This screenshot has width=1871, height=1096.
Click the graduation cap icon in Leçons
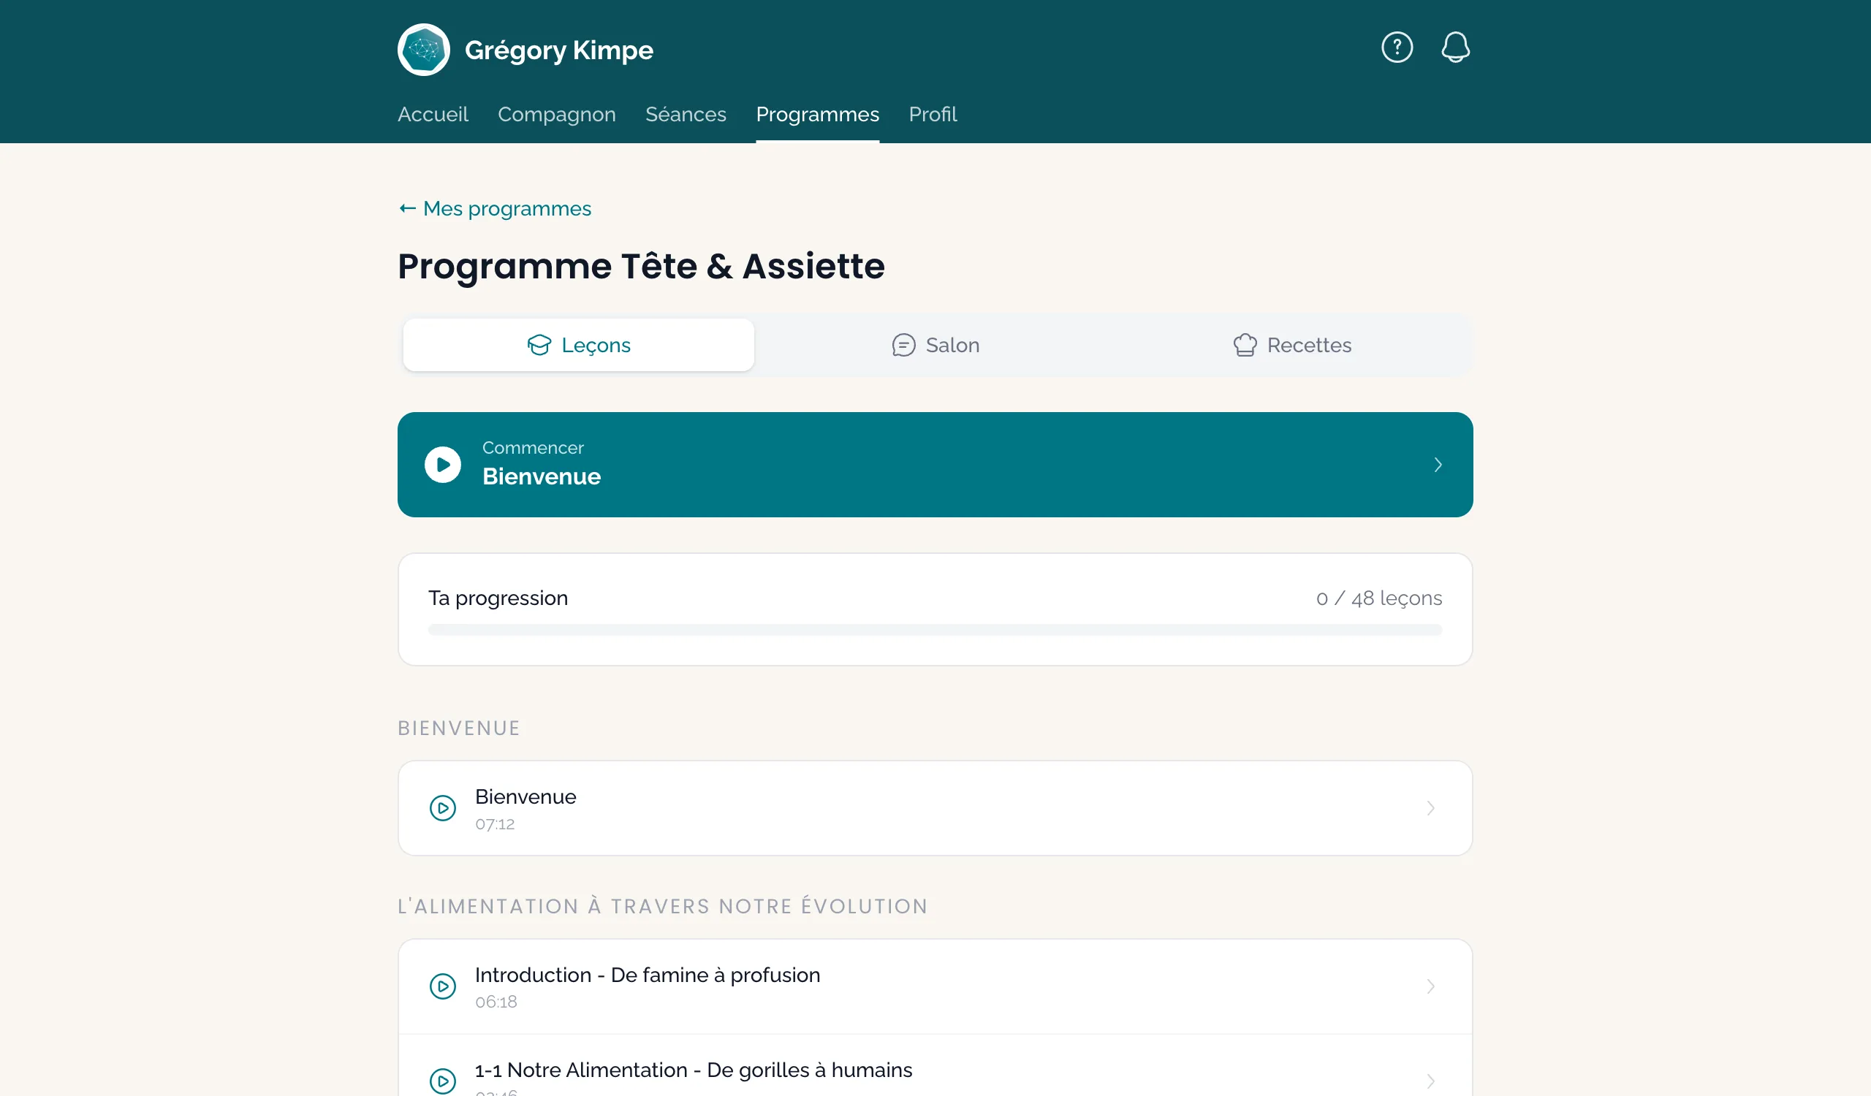tap(539, 345)
